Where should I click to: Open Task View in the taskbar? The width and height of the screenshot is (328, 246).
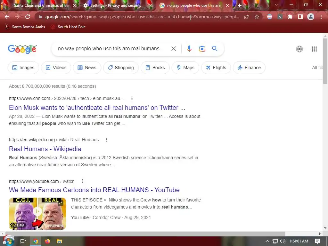point(23,241)
